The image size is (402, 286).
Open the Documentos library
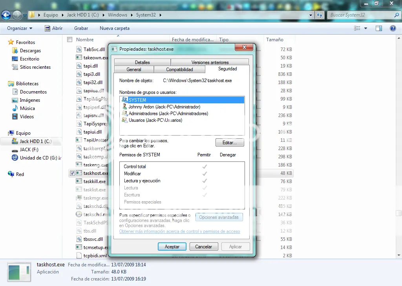tap(33, 92)
